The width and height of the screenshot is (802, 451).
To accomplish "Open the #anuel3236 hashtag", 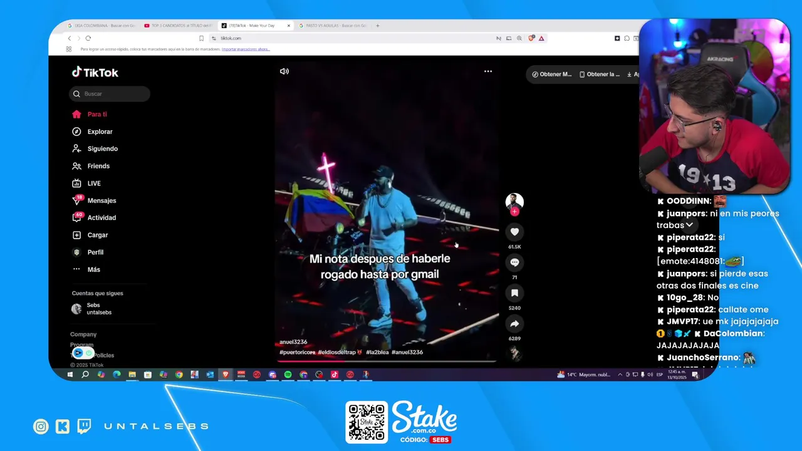I will (407, 352).
